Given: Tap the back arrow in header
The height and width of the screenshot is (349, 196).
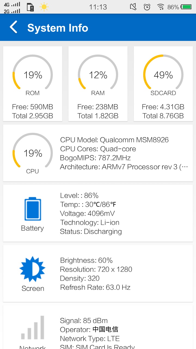Looking at the screenshot, I should coord(13,28).
